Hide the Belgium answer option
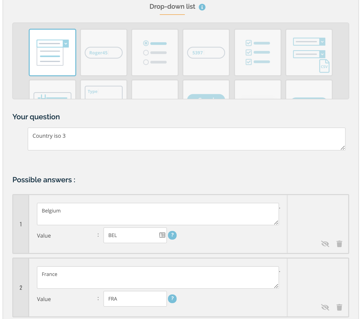Screen dimensions: 362x319 coord(325,244)
